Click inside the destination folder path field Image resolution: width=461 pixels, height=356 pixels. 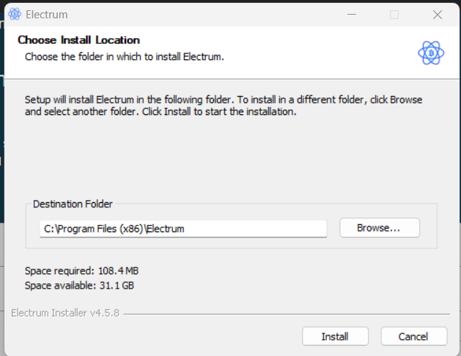183,229
